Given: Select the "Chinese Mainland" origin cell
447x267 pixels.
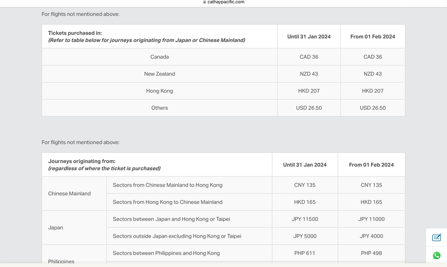Looking at the screenshot, I should click(69, 194).
